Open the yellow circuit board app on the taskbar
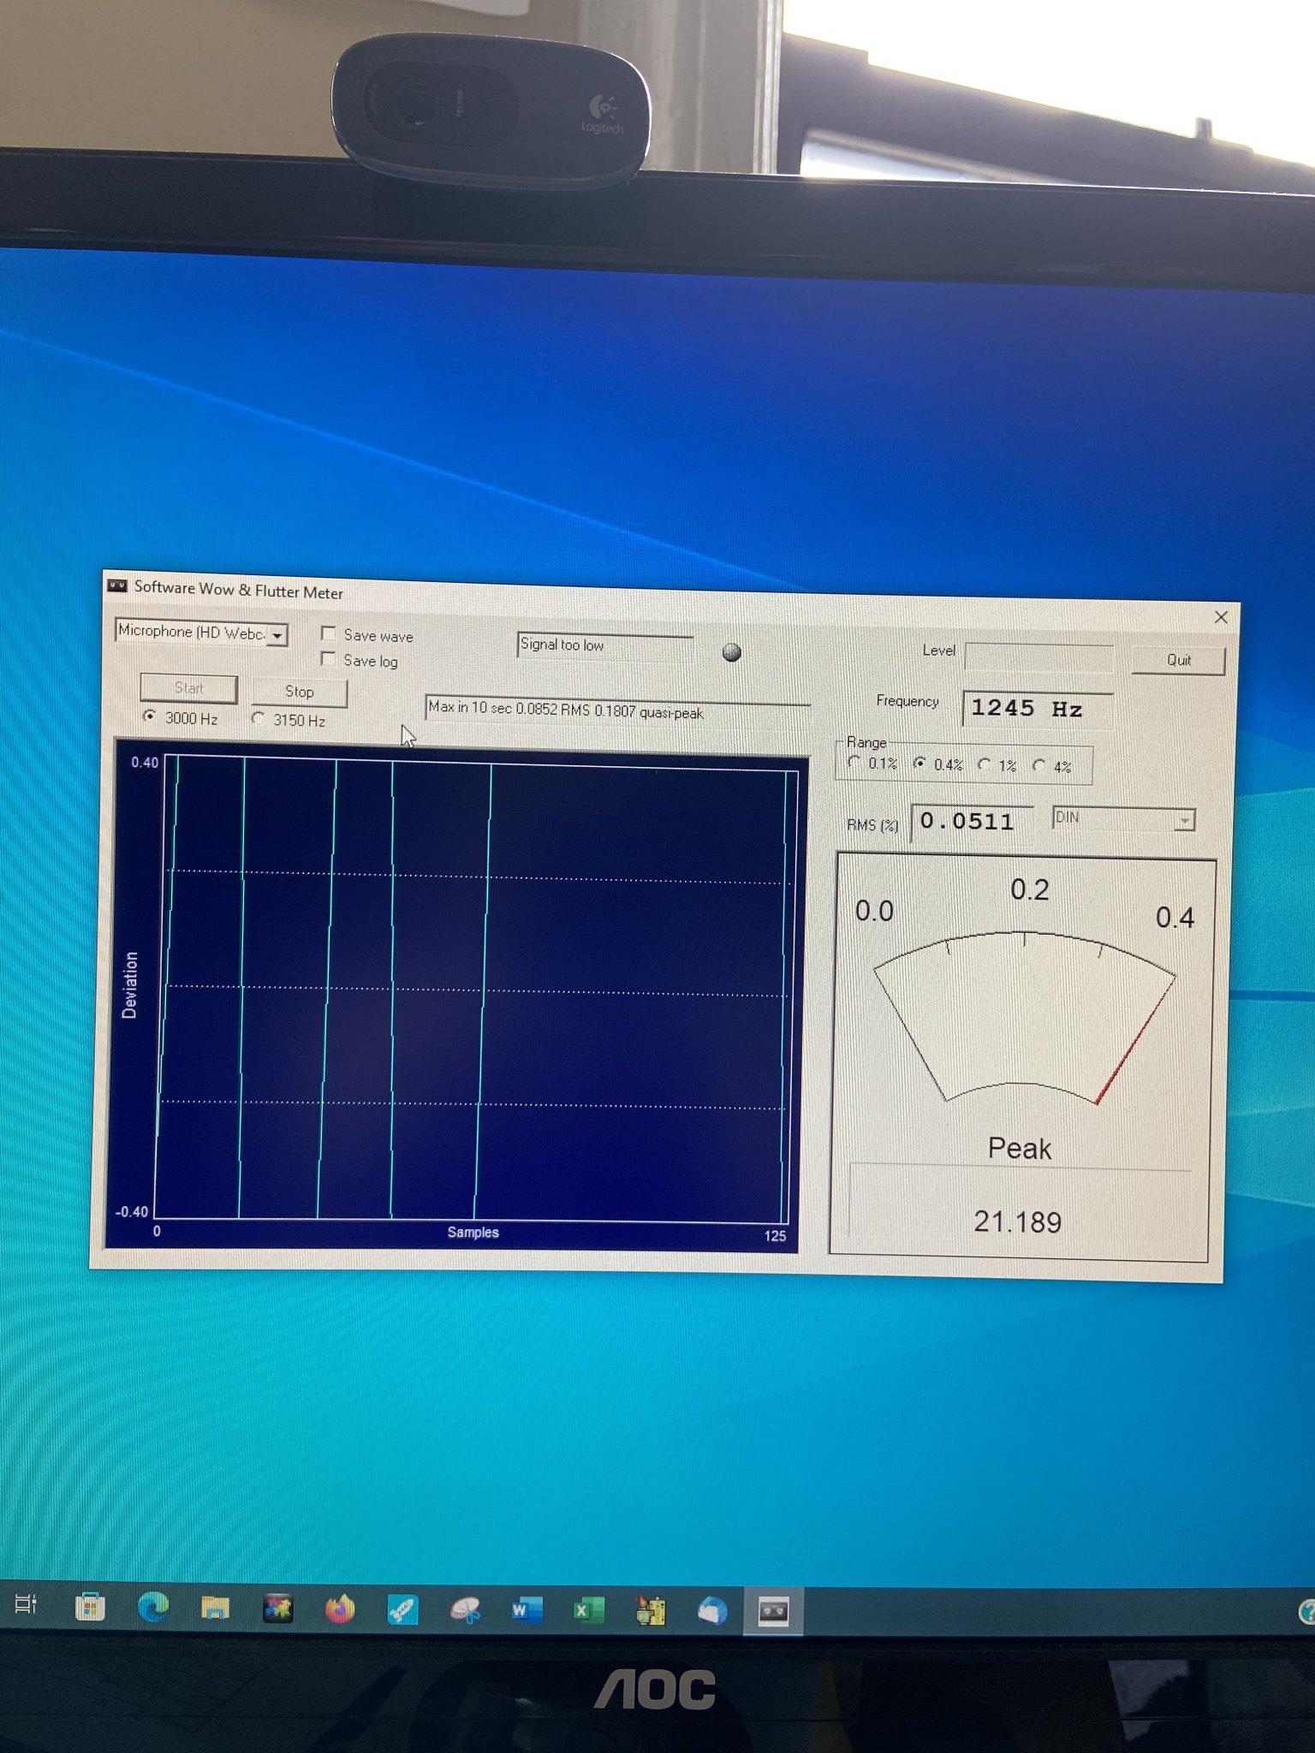The height and width of the screenshot is (1753, 1315). point(651,1611)
